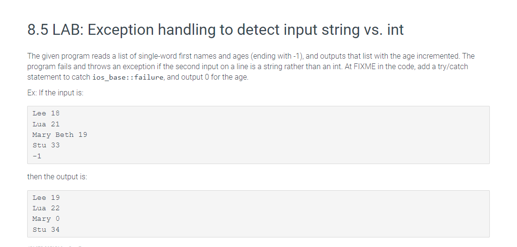Click 'then the output is:' text

(57, 177)
